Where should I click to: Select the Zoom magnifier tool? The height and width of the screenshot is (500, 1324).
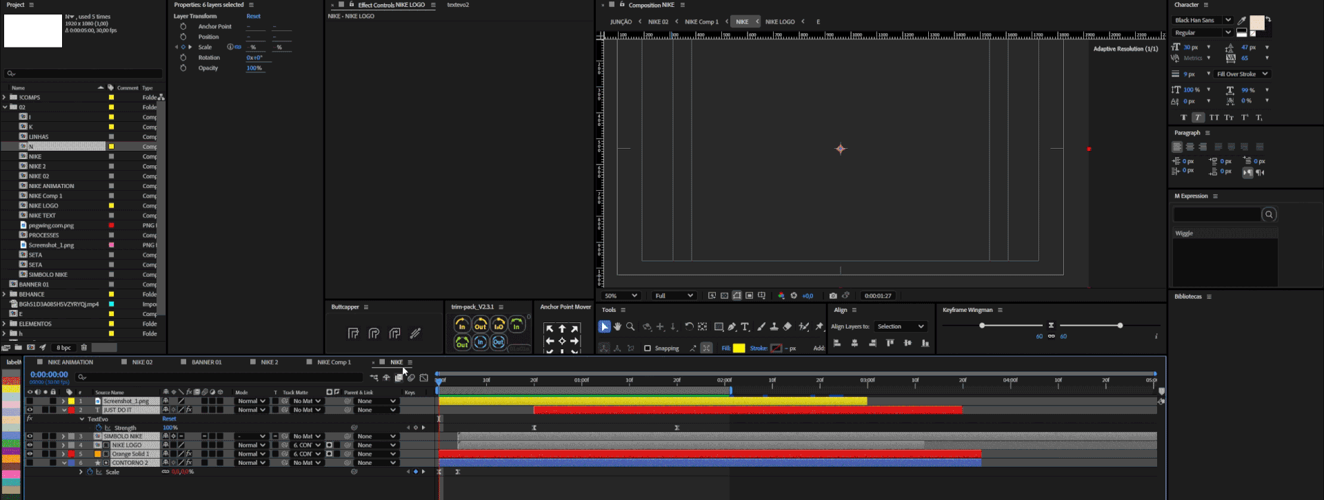tap(630, 326)
